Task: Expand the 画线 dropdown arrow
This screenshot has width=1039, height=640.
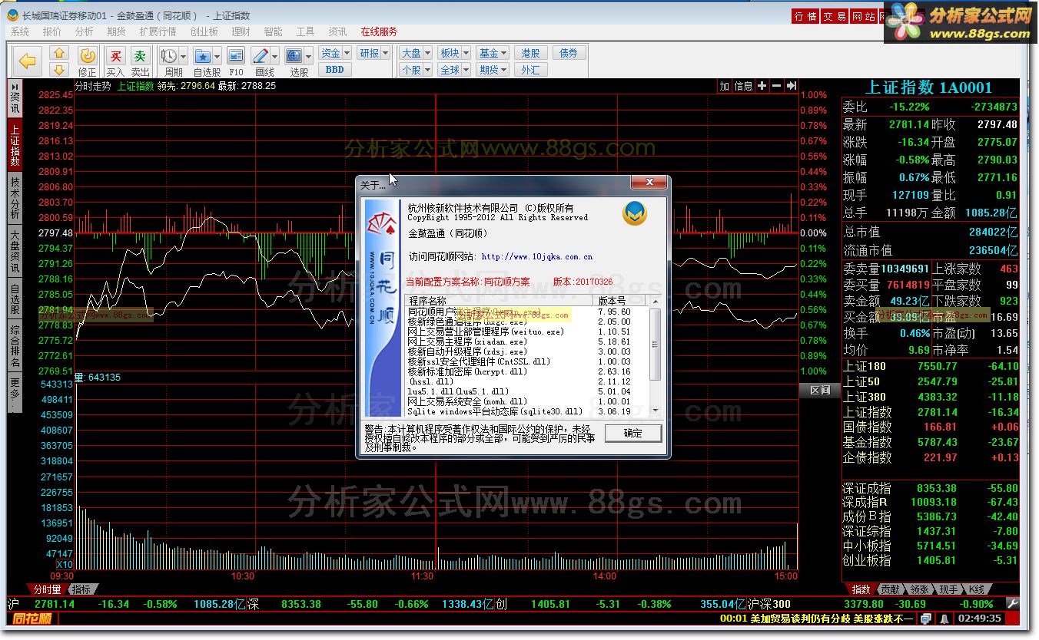Action: click(275, 56)
